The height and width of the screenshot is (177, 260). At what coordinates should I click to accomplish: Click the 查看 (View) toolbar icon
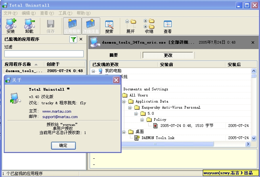168,26
